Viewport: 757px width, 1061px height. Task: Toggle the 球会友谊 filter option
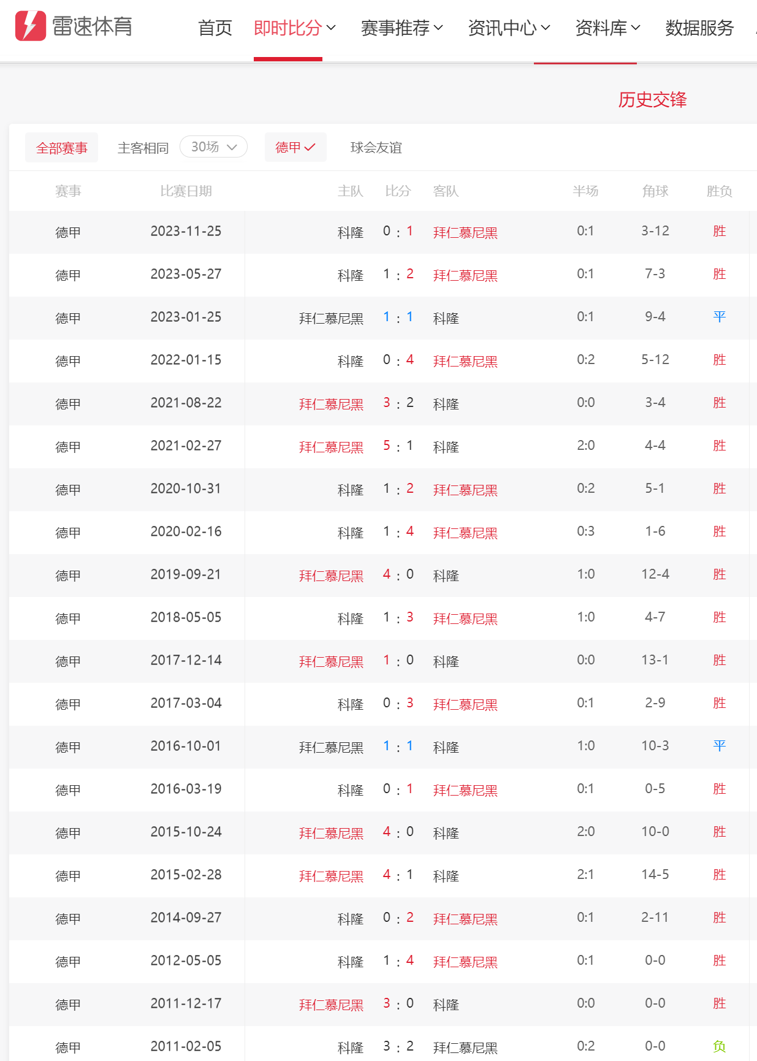(376, 148)
